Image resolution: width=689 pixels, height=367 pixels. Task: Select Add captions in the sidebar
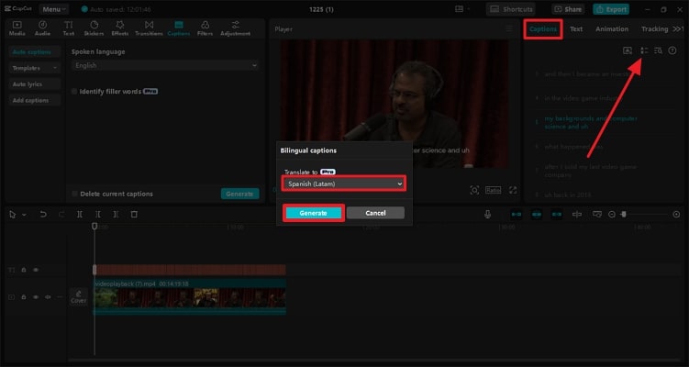34,100
